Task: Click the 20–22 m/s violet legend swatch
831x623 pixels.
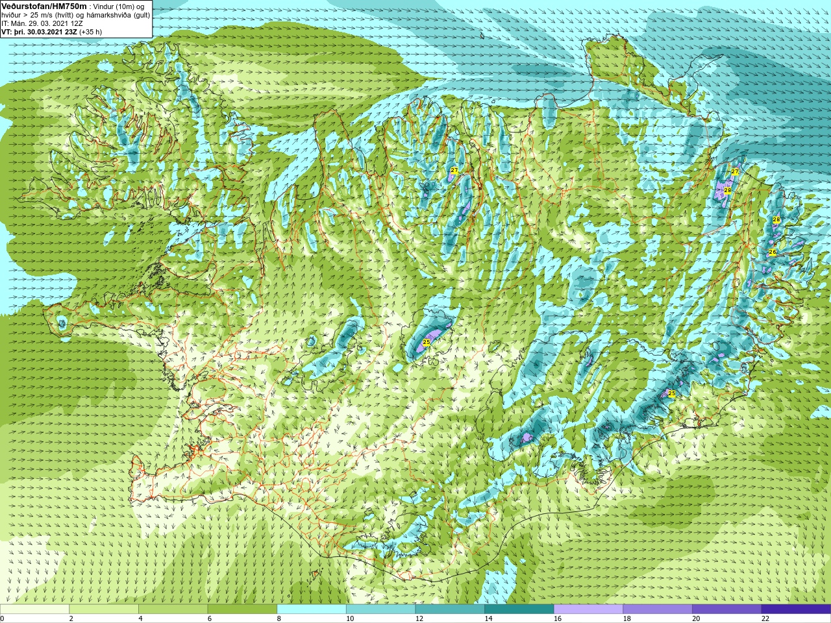Action: pos(727,609)
